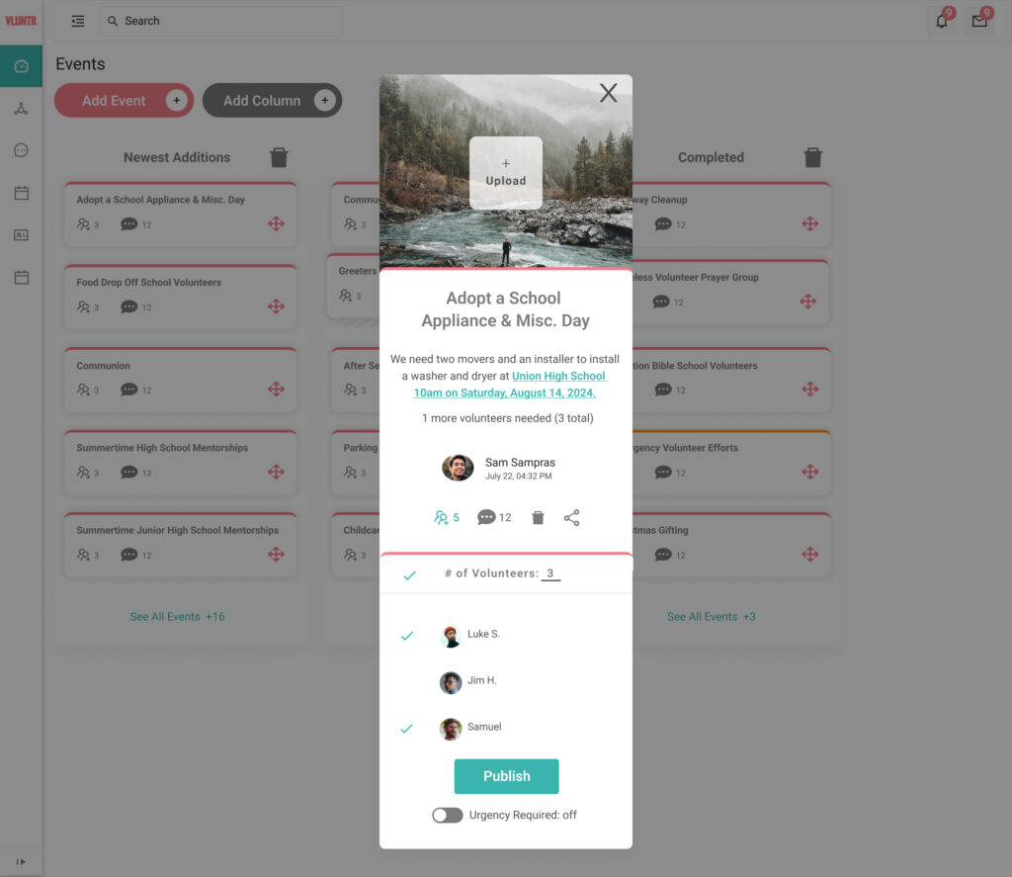Select the empty checkbox beside Jim H.
The height and width of the screenshot is (877, 1012).
406,682
